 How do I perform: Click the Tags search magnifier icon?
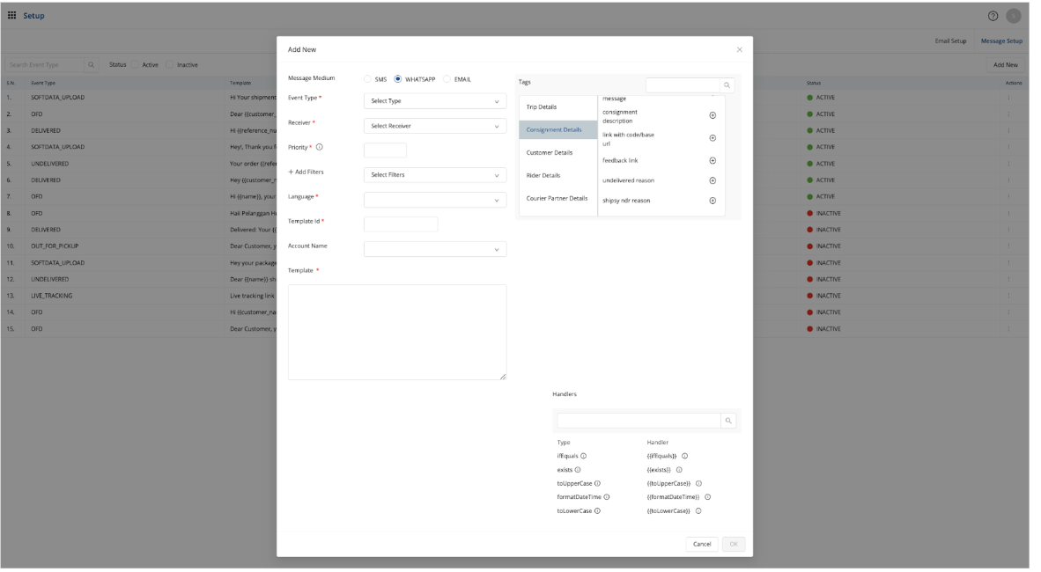pyautogui.click(x=727, y=85)
